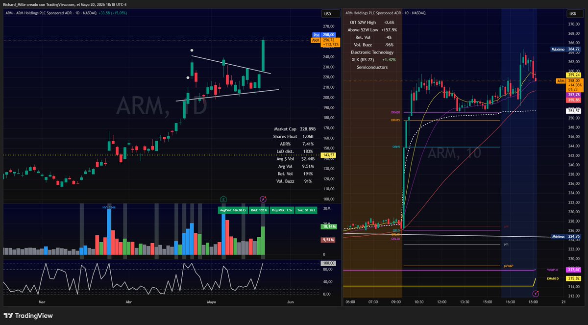Select the upper wedge trendline on daily chart

tap(231, 65)
